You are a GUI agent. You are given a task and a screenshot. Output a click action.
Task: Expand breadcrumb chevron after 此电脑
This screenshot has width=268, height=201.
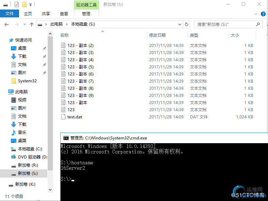[67, 24]
